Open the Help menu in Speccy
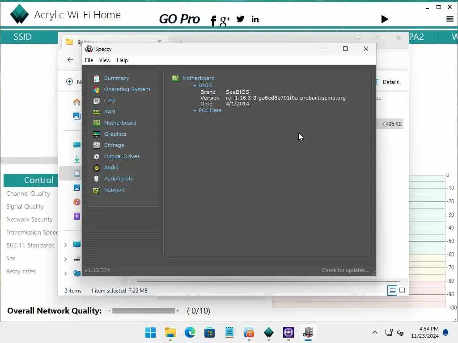Viewport: 458px width, 343px height. (122, 60)
